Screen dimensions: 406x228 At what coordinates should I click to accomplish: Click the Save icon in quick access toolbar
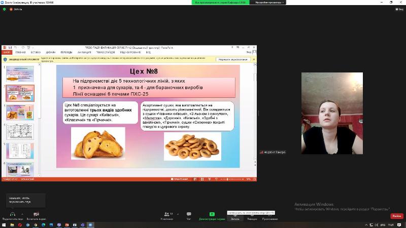10,48
